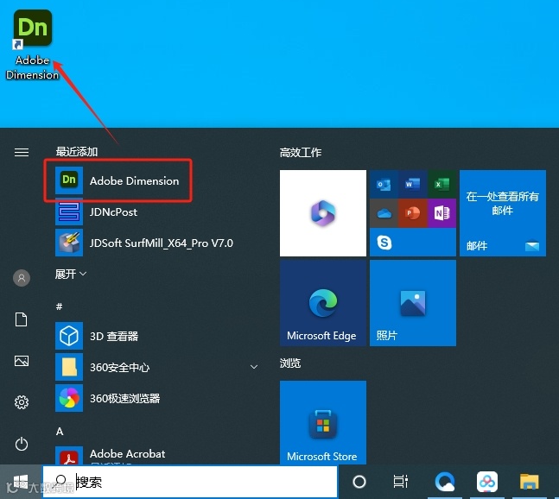Screen dimensions: 559x499
Task: Open Pictures from the Start sidebar
Action: (22, 361)
